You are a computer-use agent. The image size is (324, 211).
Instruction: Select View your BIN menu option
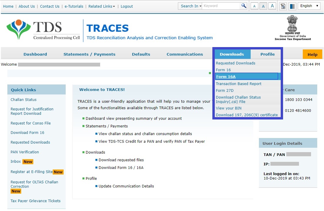[x=229, y=108]
